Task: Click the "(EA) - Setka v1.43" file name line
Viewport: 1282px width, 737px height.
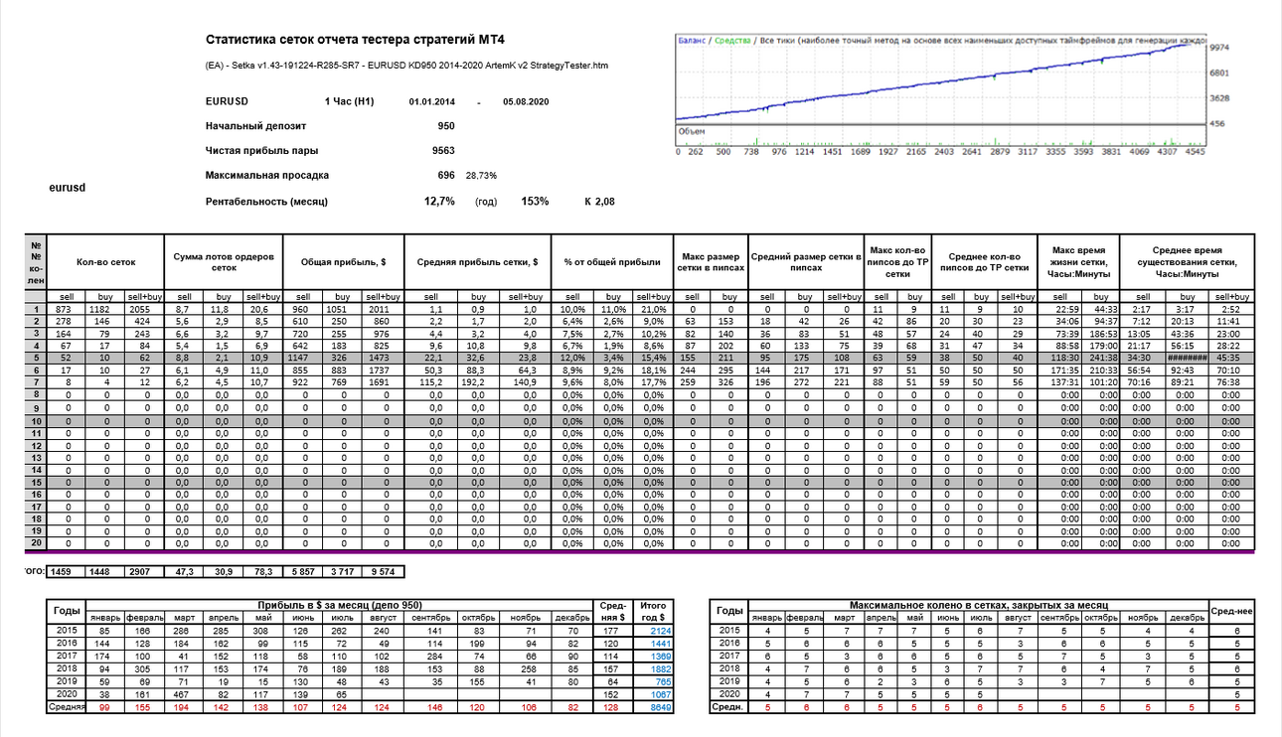Action: click(406, 66)
